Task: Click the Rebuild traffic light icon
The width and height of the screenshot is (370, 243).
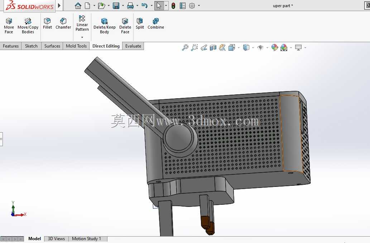Action: click(x=173, y=6)
